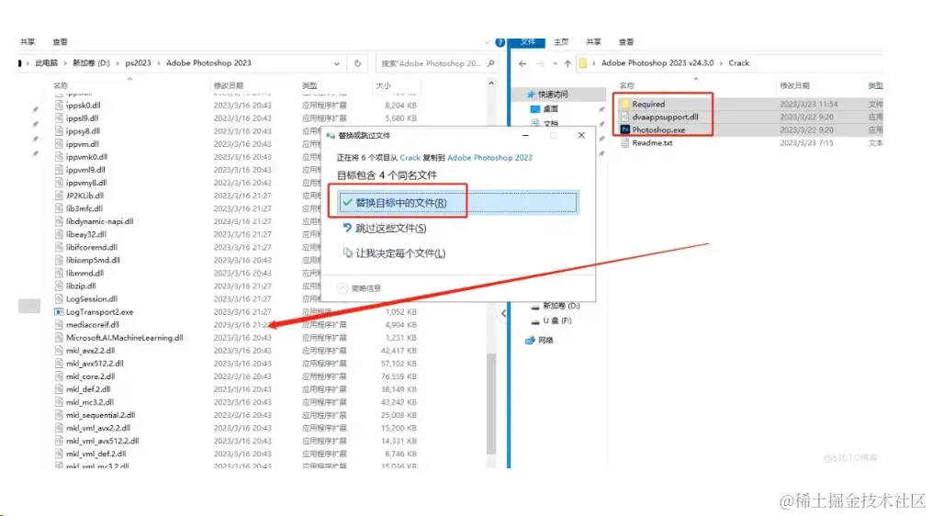Screen dimensions: 932x516
Task: Click Adobe Photoshop 2023 v24.3.0 breadcrumb segment
Action: [657, 63]
